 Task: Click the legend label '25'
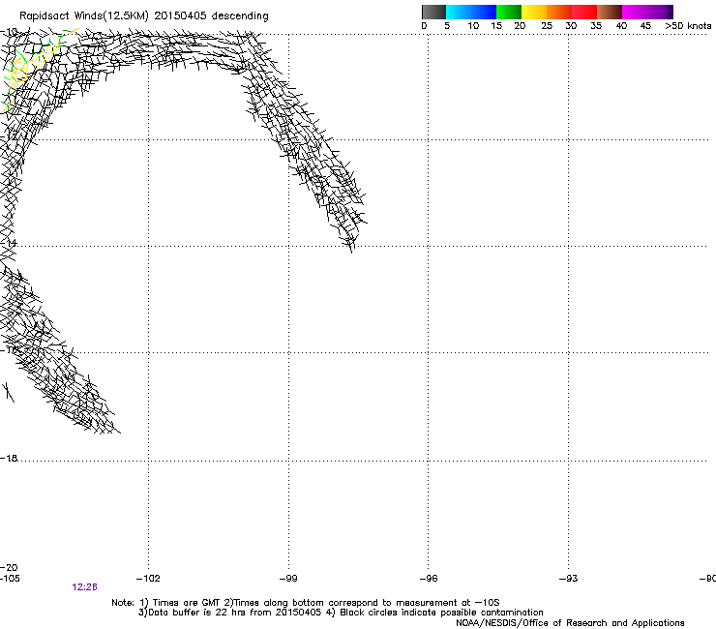pyautogui.click(x=547, y=26)
